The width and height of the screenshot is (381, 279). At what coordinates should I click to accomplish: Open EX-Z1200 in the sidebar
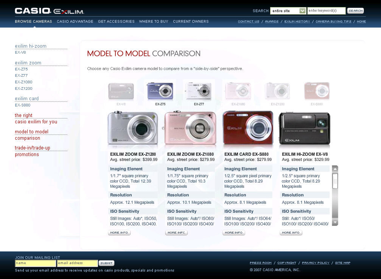pyautogui.click(x=23, y=88)
